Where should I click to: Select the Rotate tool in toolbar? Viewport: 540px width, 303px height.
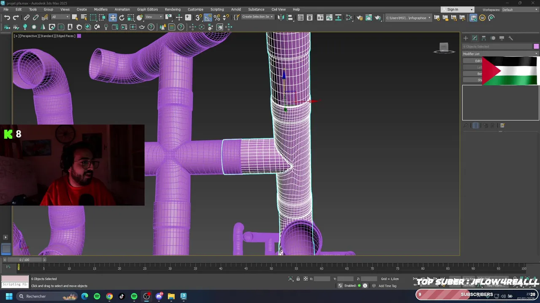click(122, 18)
